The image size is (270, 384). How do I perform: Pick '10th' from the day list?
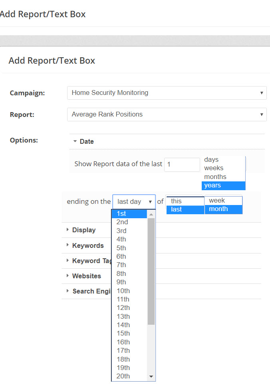[123, 291]
